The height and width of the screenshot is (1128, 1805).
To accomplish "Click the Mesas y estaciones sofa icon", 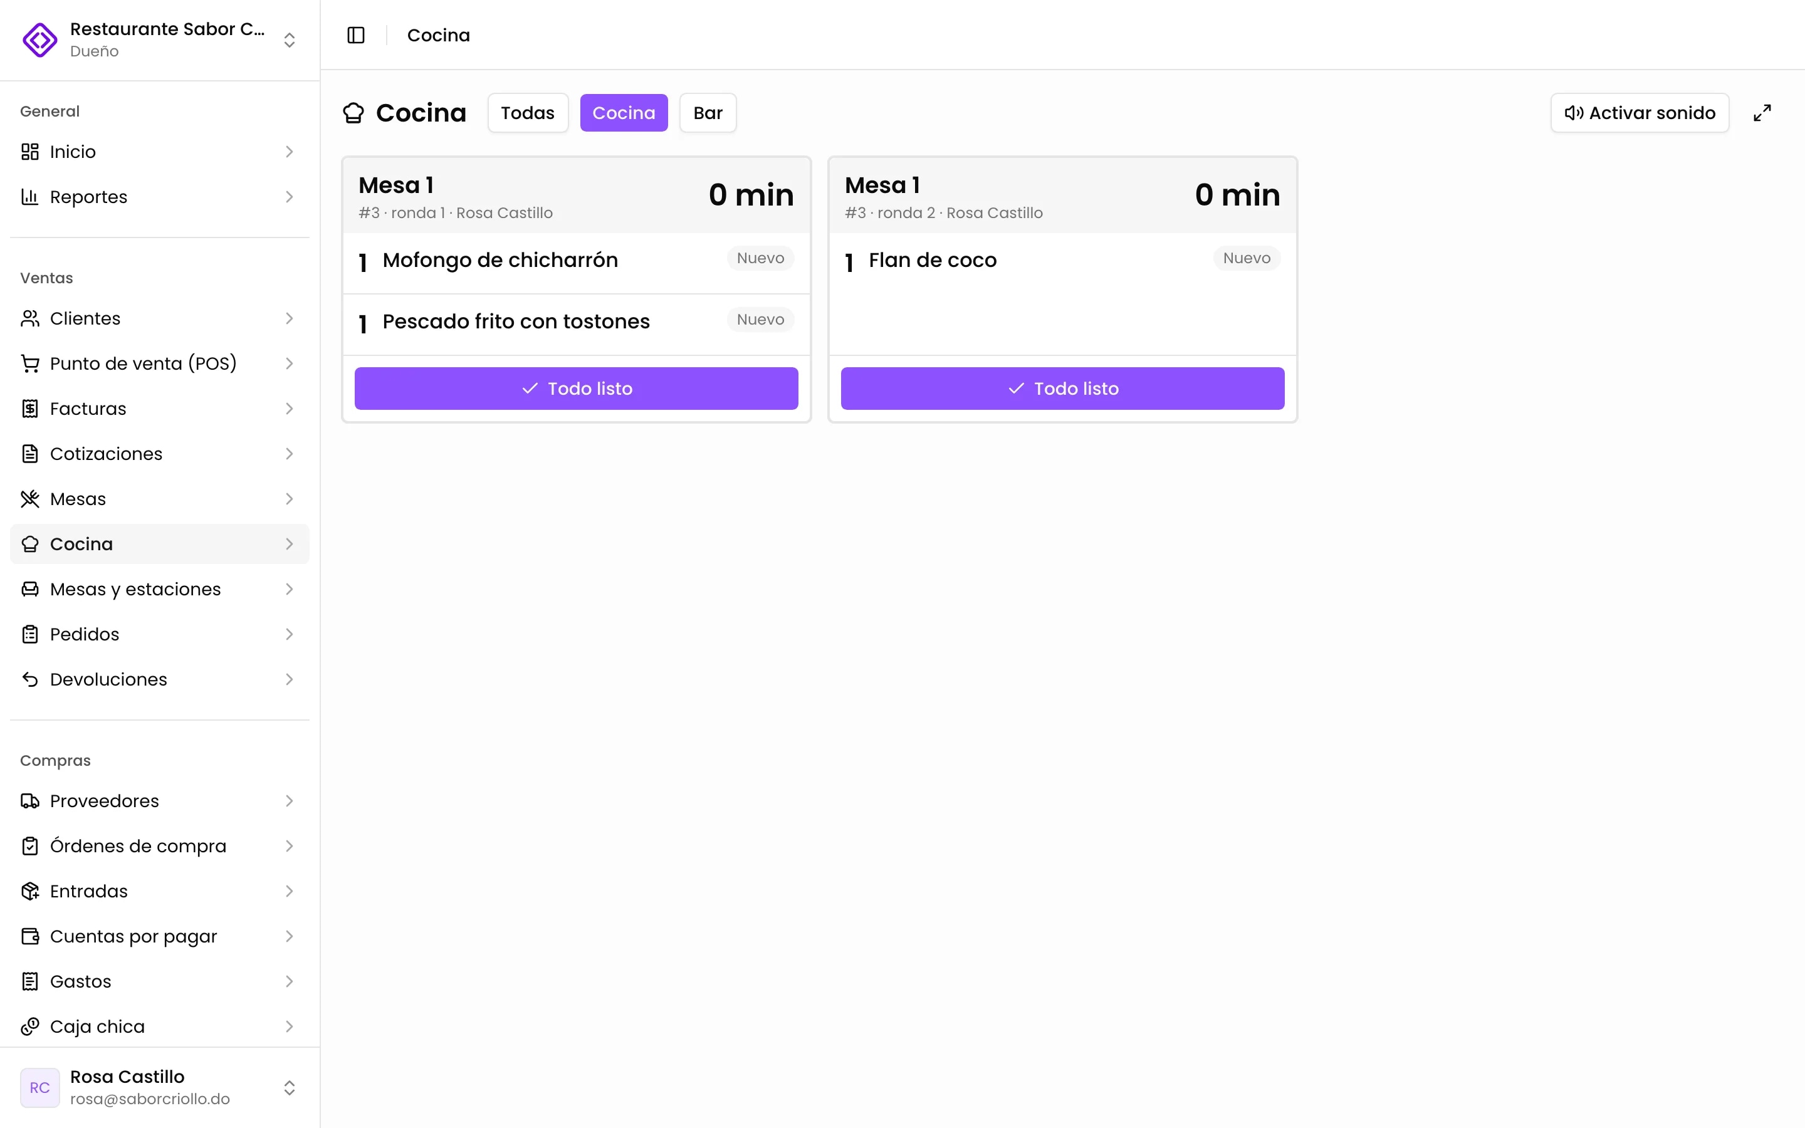I will 30,589.
